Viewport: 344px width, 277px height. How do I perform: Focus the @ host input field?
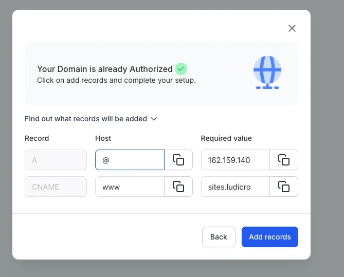coord(130,160)
